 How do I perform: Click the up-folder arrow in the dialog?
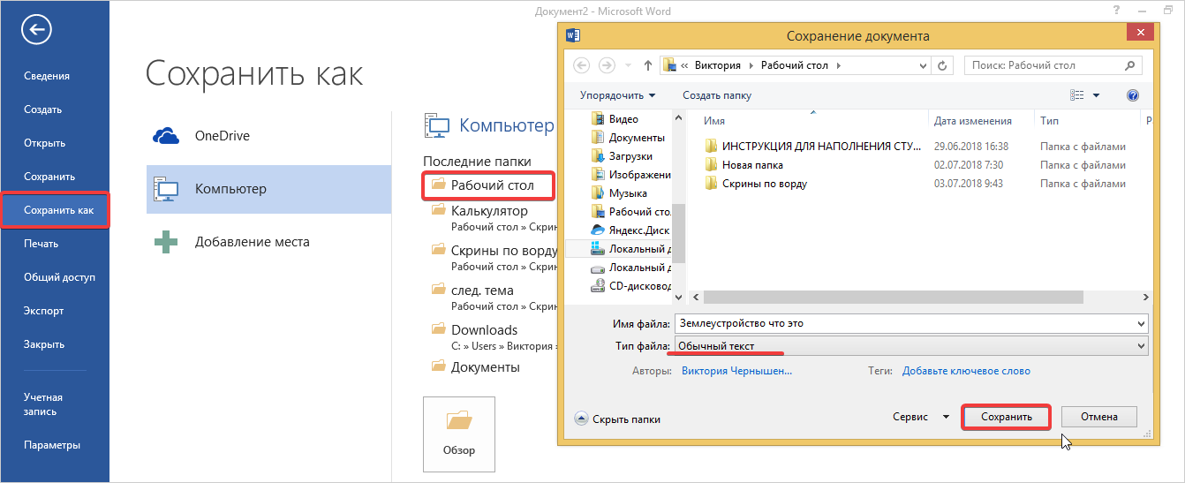[x=648, y=65]
